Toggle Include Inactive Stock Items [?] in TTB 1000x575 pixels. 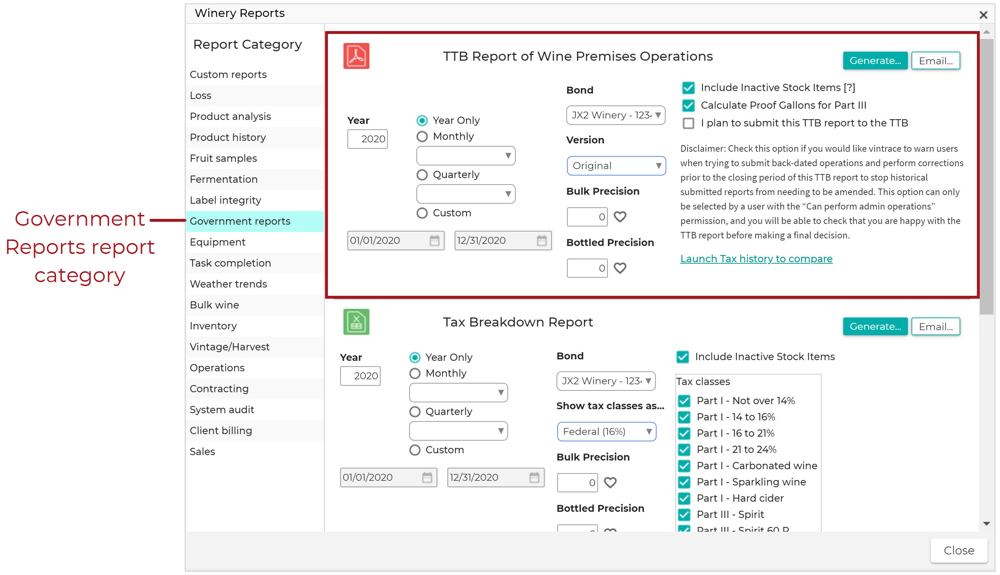coord(688,88)
